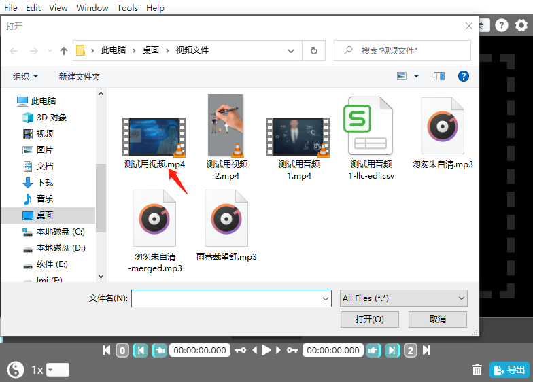Click the search 视频文件 box
The width and height of the screenshot is (533, 382).
point(402,50)
